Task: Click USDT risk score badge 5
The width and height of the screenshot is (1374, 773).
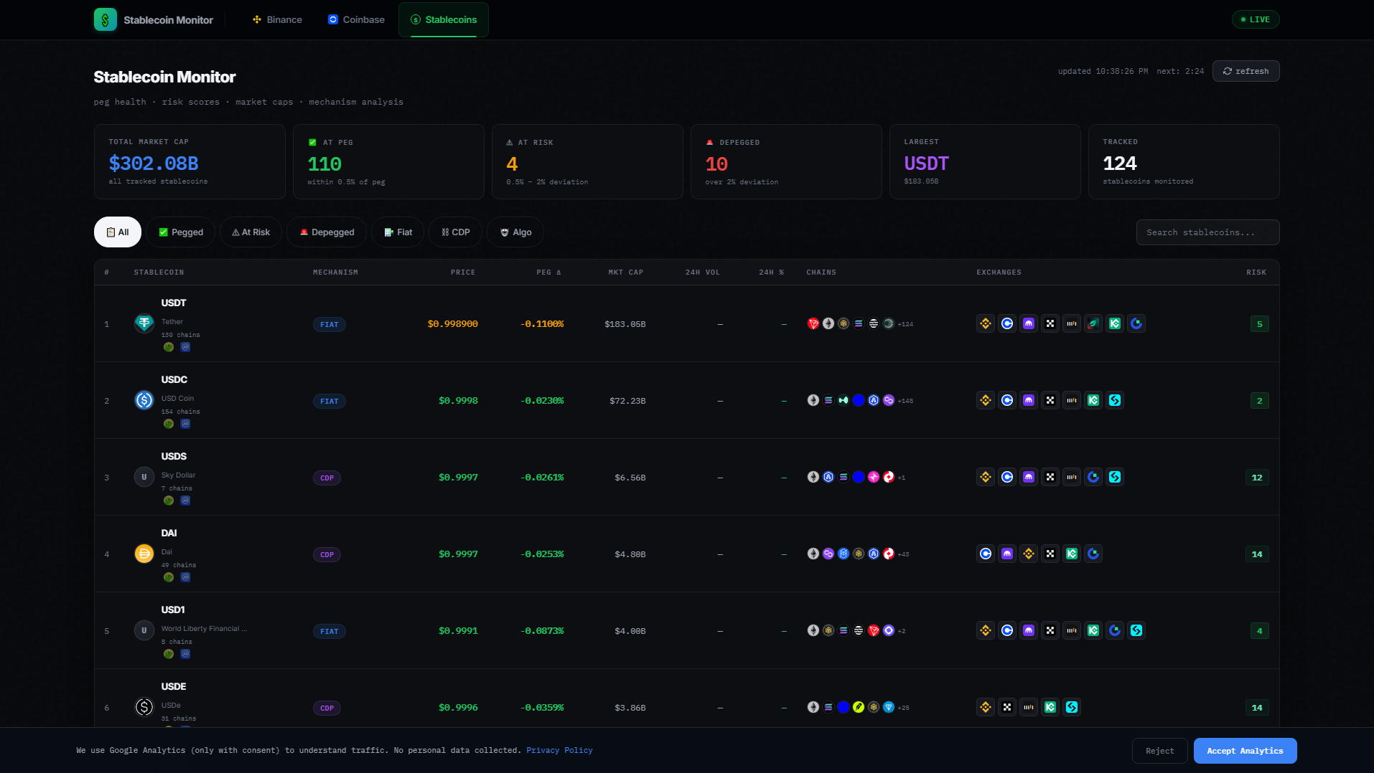Action: (x=1259, y=324)
